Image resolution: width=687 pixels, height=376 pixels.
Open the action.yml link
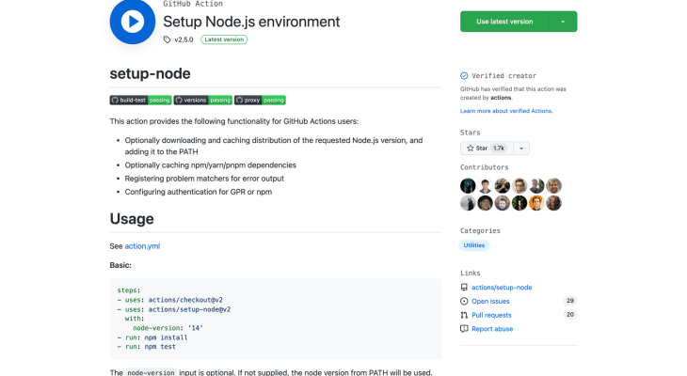(x=142, y=245)
